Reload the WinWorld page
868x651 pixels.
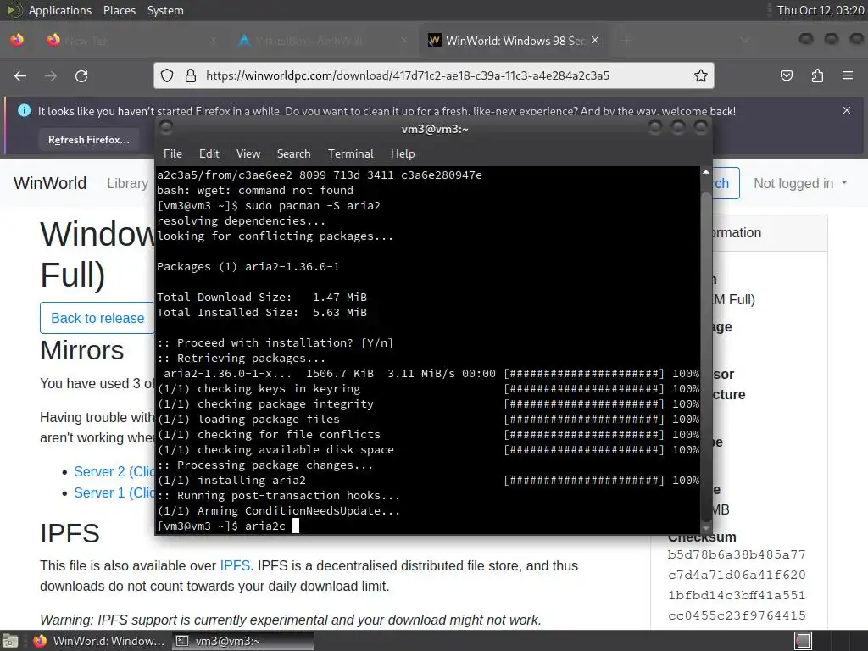81,75
